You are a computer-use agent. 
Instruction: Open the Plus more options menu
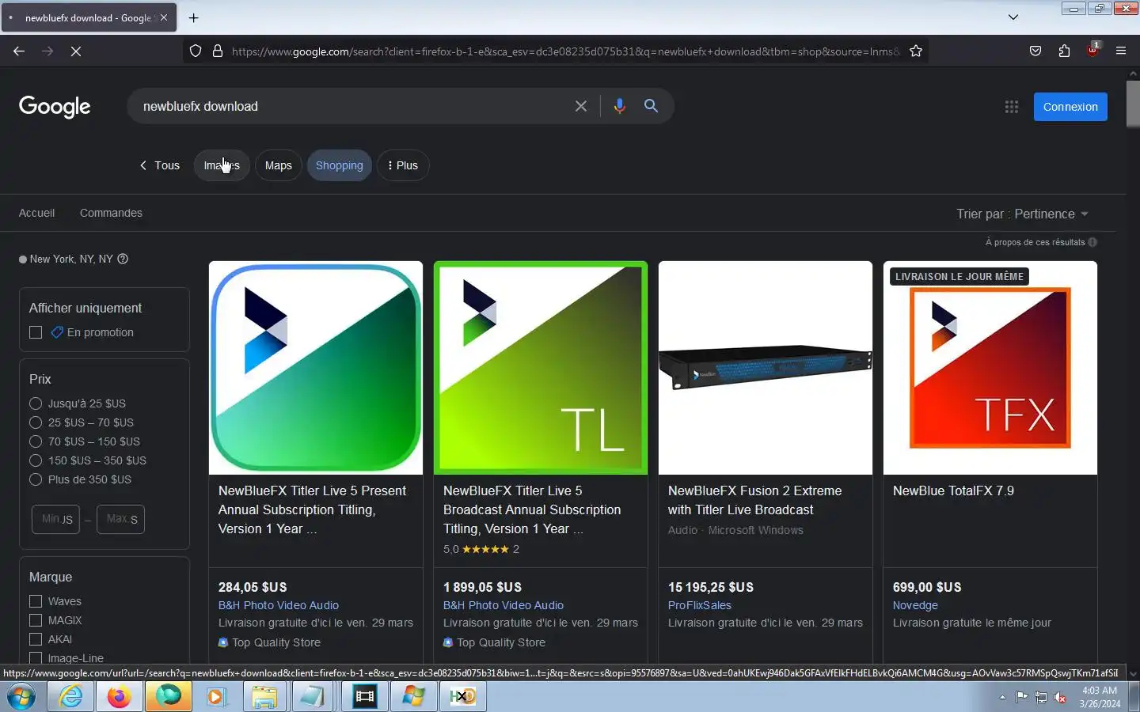point(403,165)
